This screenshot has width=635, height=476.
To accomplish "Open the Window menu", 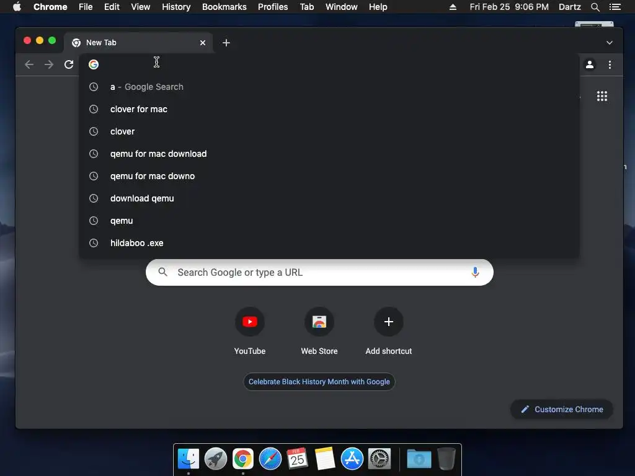I will pos(342,7).
